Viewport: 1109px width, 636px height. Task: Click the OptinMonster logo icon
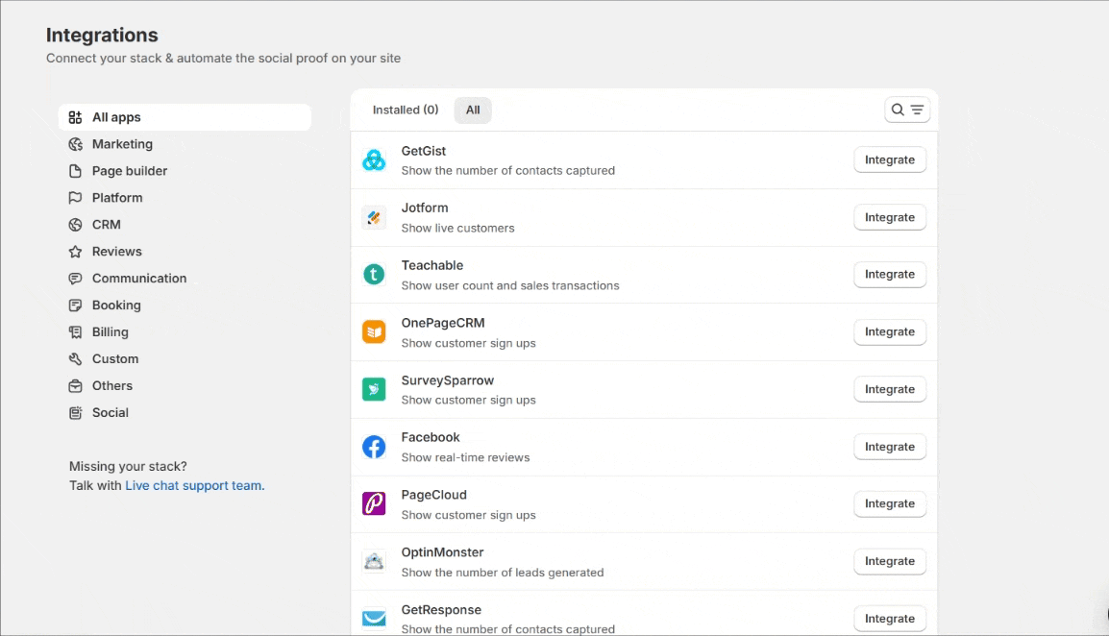coord(374,561)
